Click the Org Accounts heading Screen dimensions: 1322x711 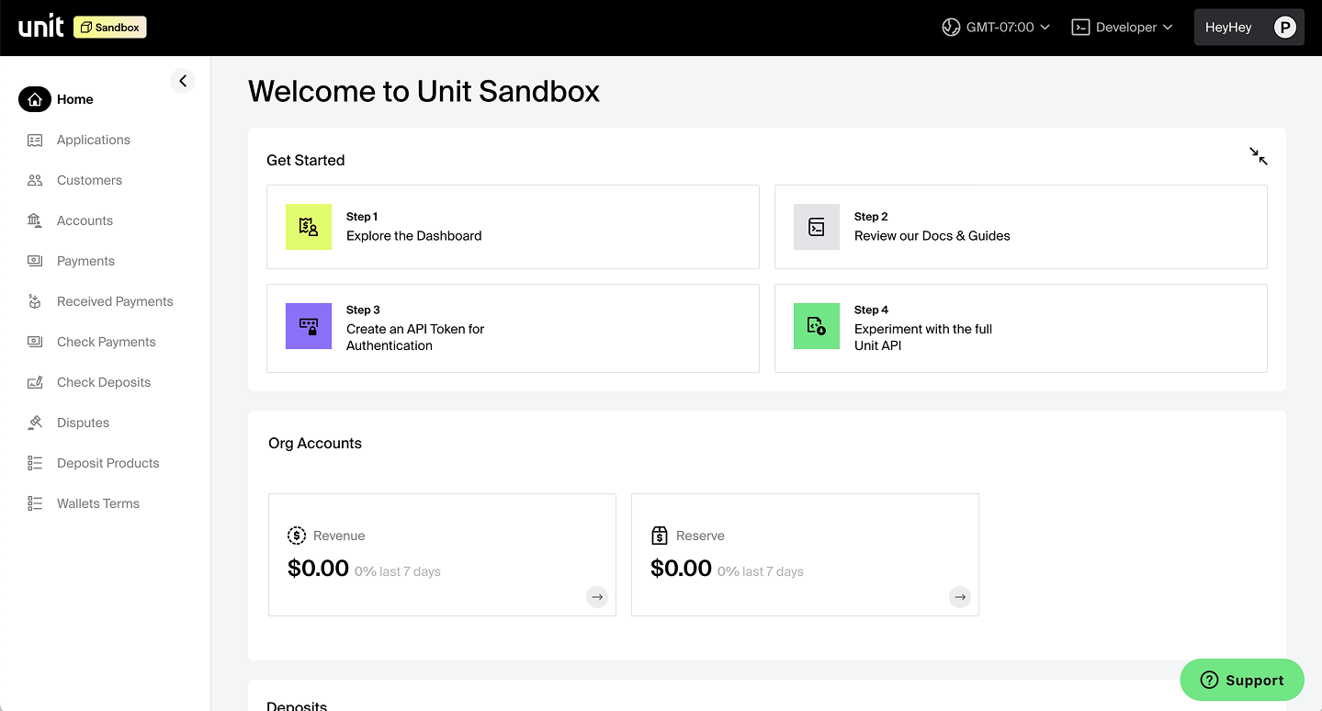[x=315, y=443]
